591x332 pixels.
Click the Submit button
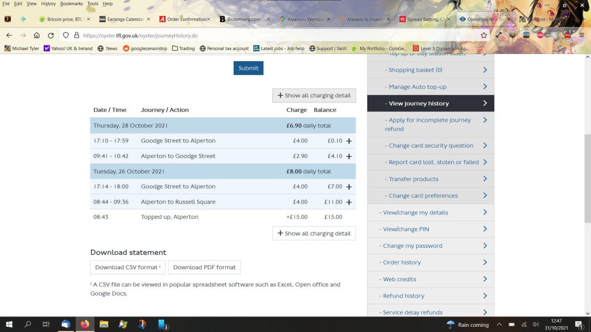pyautogui.click(x=248, y=68)
